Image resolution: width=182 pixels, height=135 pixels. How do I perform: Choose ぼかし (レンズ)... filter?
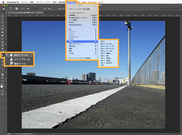108,51
